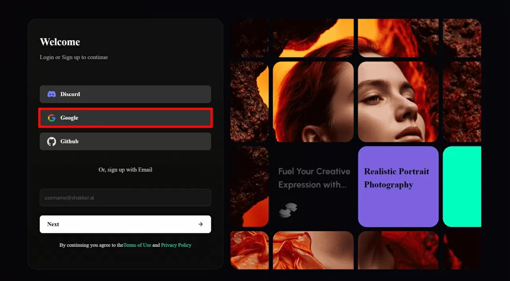Viewport: 510px width, 281px height.
Task: Choose the Google text label to login
Action: [69, 118]
